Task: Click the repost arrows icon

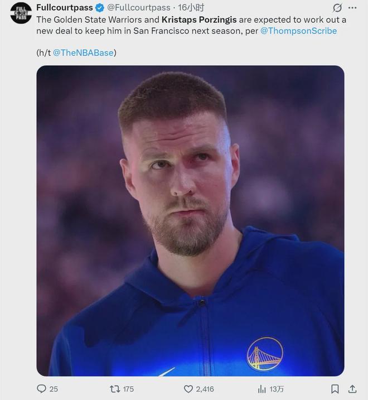Action: point(115,389)
